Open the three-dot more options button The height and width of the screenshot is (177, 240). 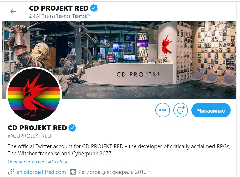coord(163,110)
